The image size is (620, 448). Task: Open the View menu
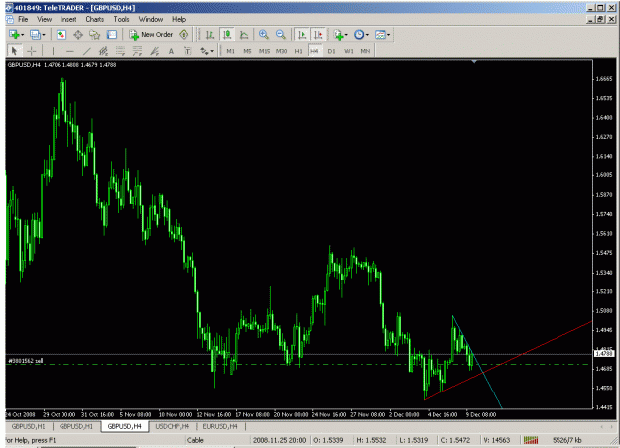44,19
